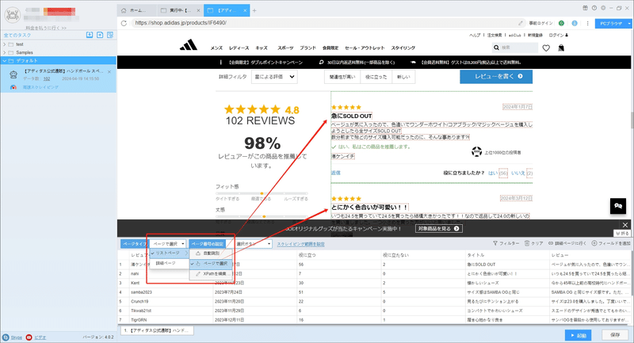The image size is (634, 343).
Task: Click はい helpful link on first review
Action: pyautogui.click(x=492, y=173)
